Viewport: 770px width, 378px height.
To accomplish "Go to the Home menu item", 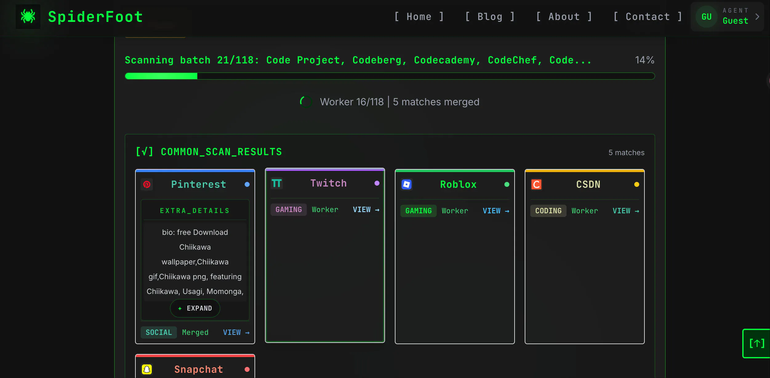I will (419, 17).
